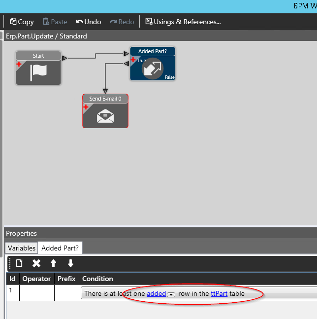The image size is (317, 319).
Task: Click the properties toolbar grip handle
Action: coord(9,263)
